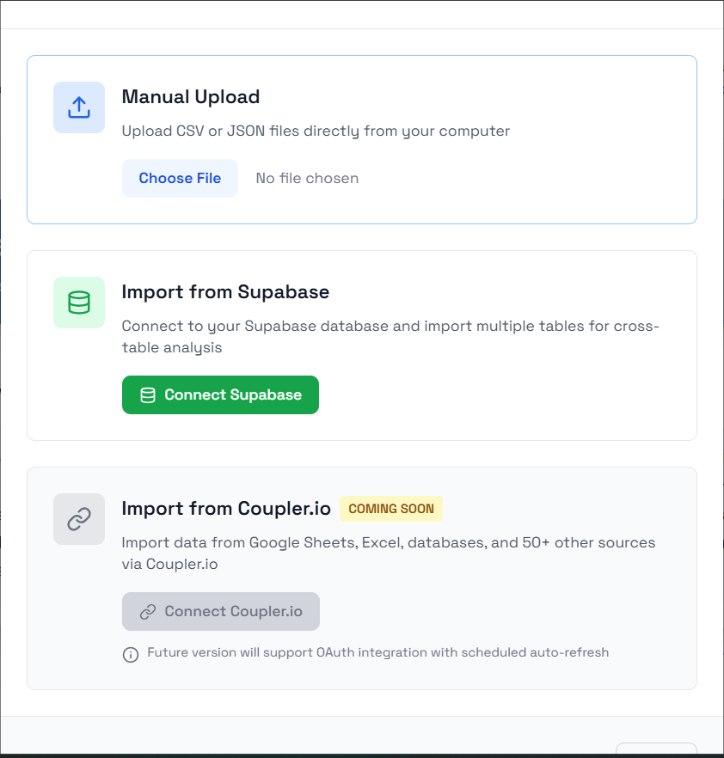Click the info icon next to the OAuth auto-refresh note

tap(130, 654)
